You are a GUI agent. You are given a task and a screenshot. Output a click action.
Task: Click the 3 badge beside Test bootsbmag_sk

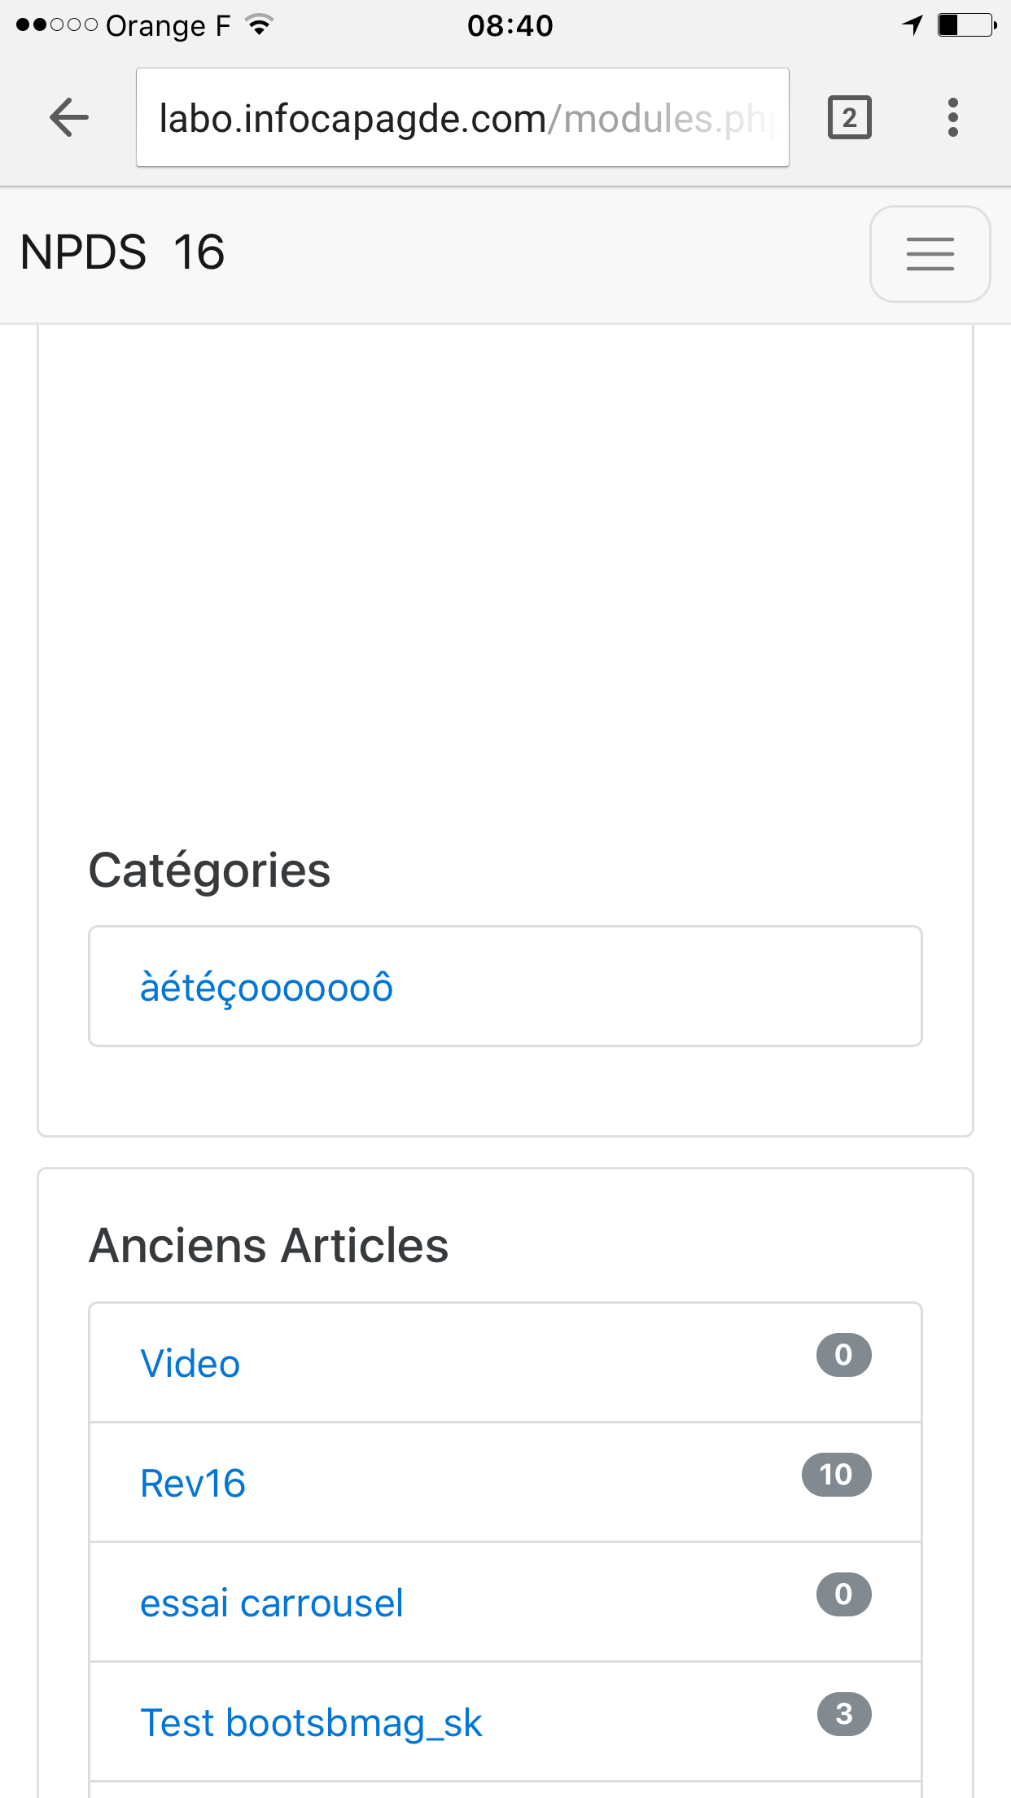coord(844,1714)
